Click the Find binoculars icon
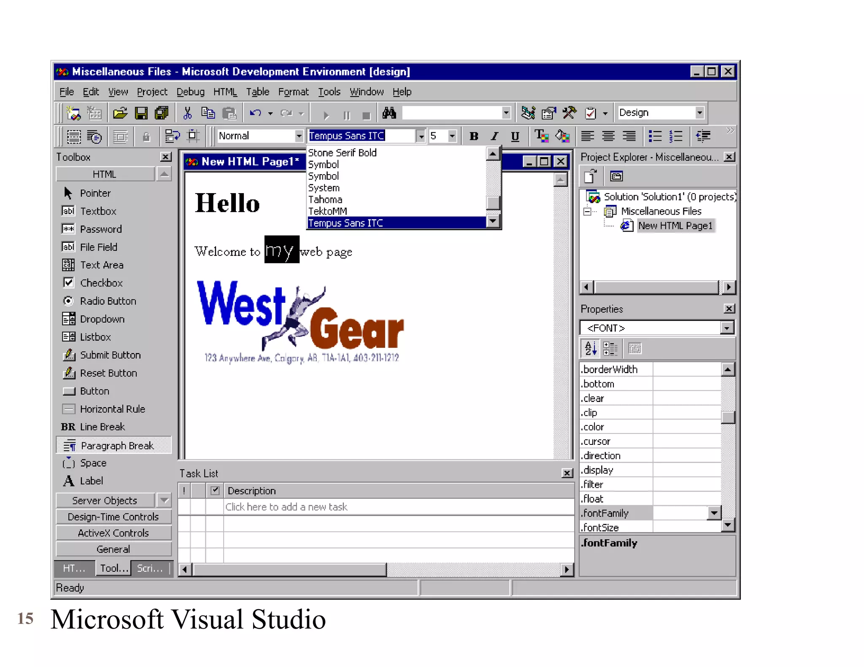 pos(389,113)
